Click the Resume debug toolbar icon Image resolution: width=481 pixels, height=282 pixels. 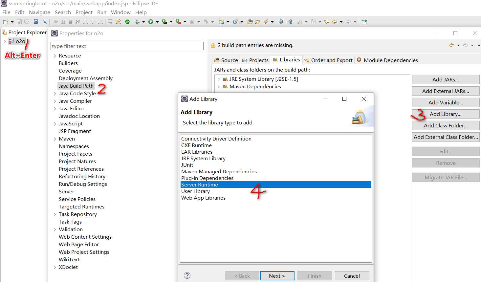(55, 22)
